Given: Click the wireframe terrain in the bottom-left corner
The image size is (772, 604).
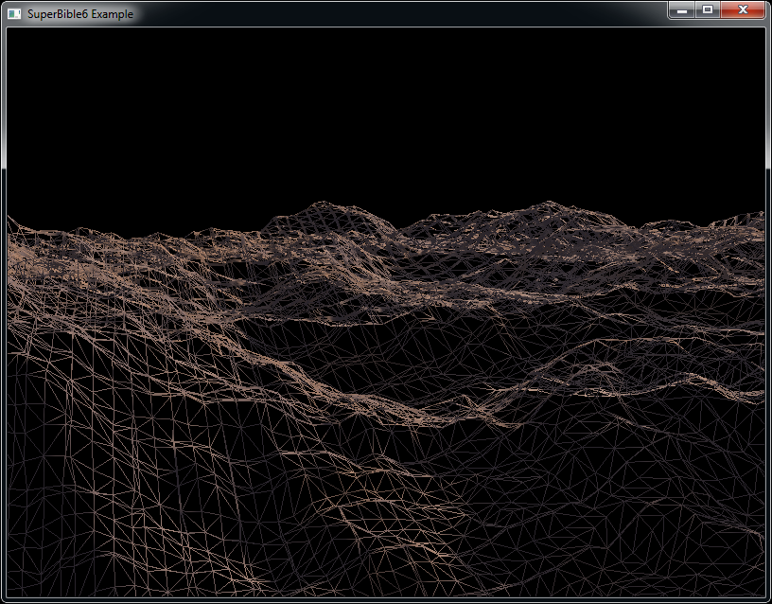Looking at the screenshot, I should (x=47, y=559).
